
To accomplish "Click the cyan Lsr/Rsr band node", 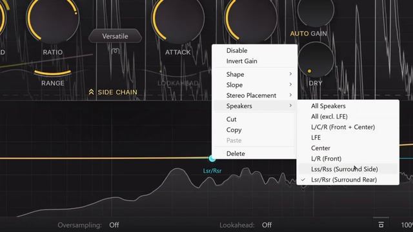I will tap(212, 159).
